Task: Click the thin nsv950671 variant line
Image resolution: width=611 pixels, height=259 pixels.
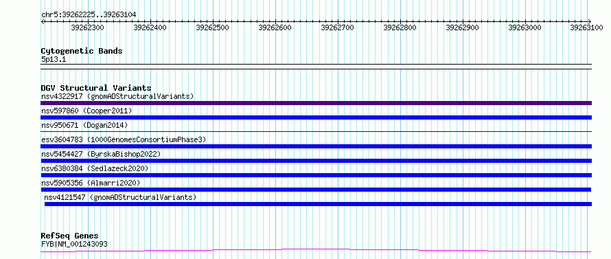Action: point(316,131)
